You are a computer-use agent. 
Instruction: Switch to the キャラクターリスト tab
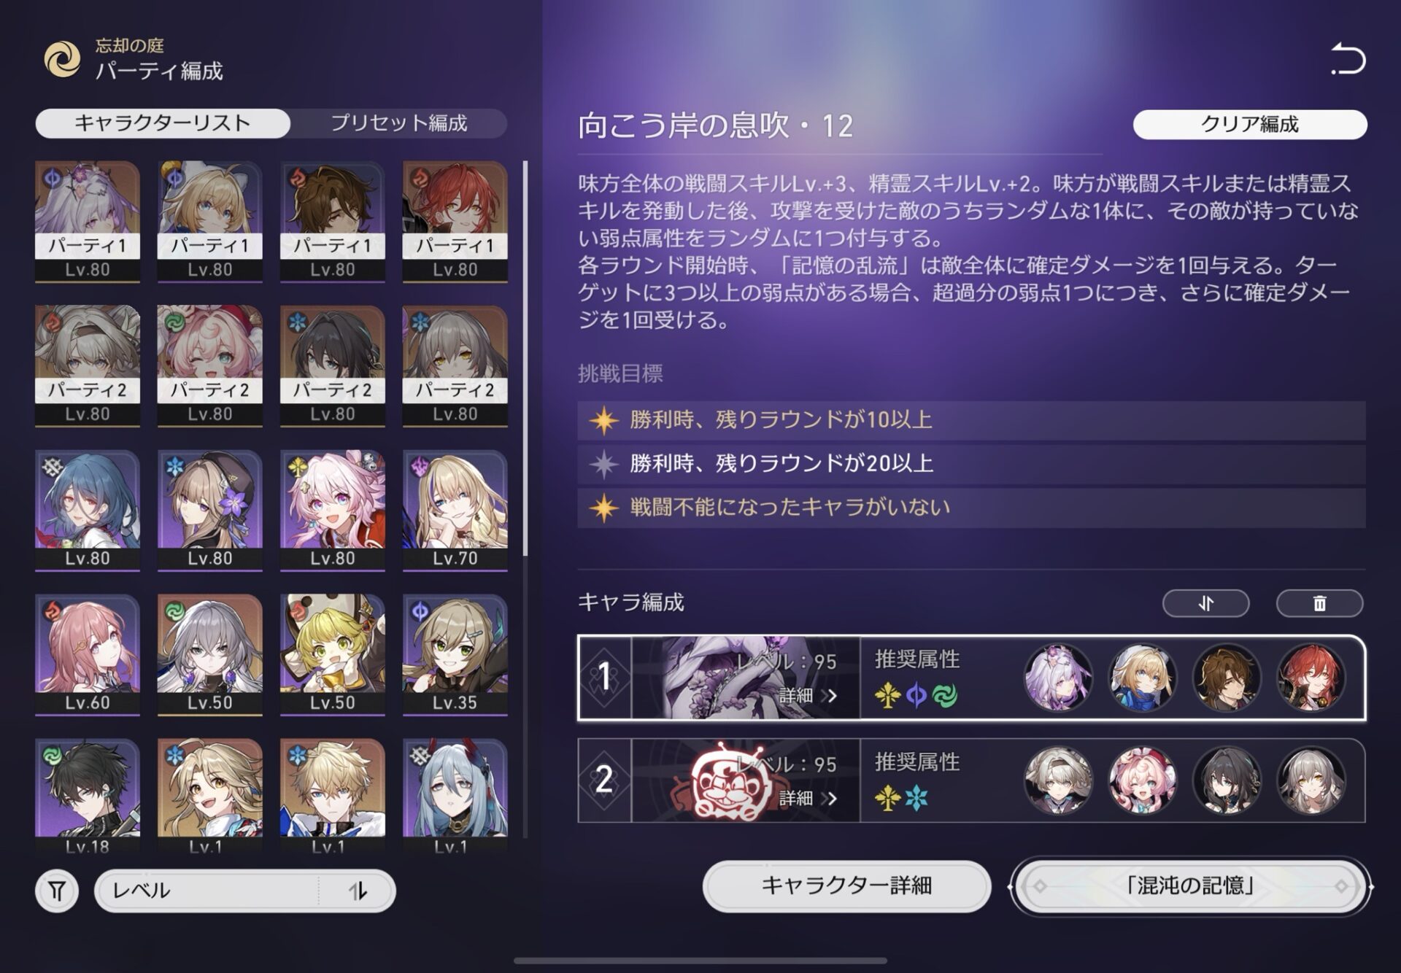[163, 123]
